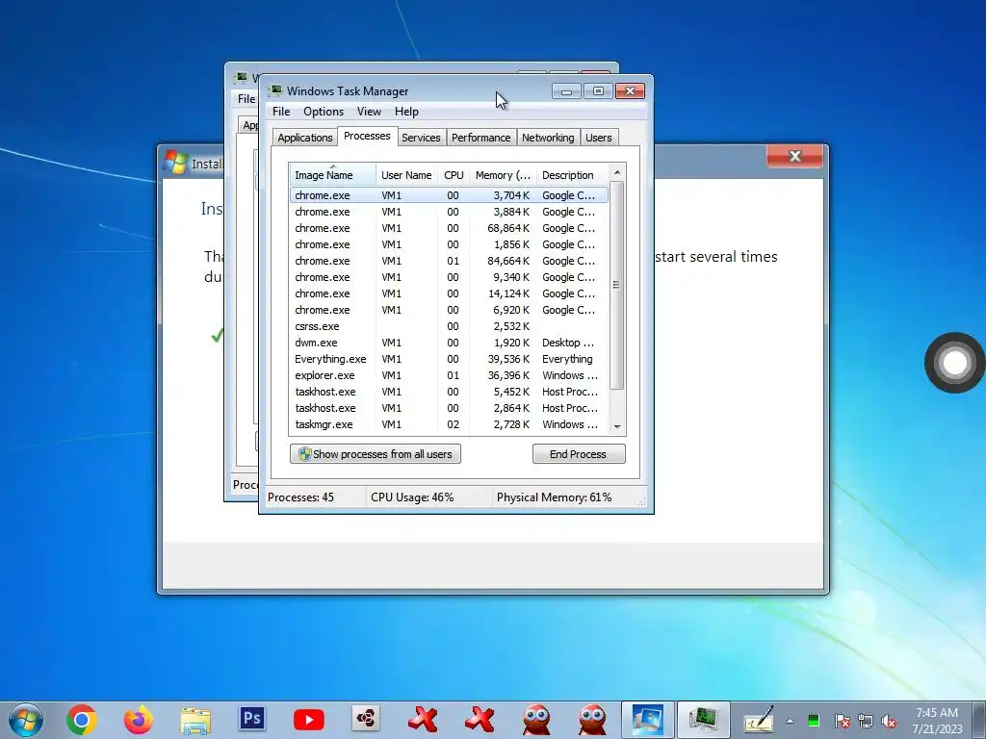Sort by the CPU column header
The height and width of the screenshot is (739, 986).
[454, 175]
